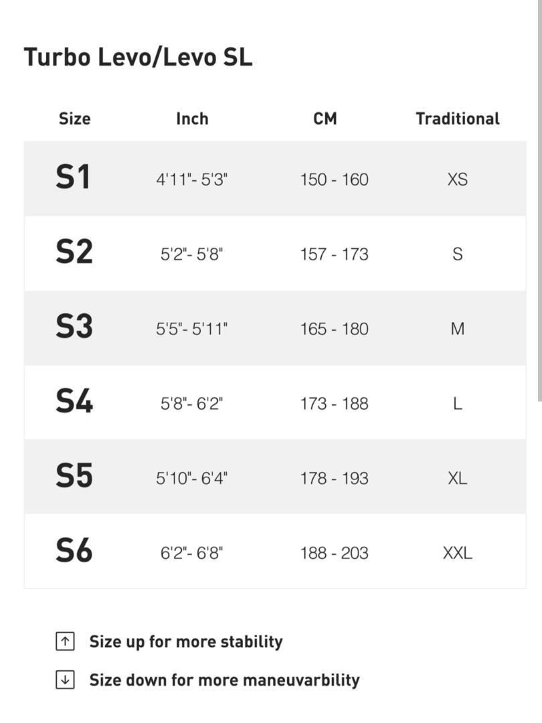Screen dimensions: 542x723
Task: Click the Size column header
Action: tap(75, 119)
